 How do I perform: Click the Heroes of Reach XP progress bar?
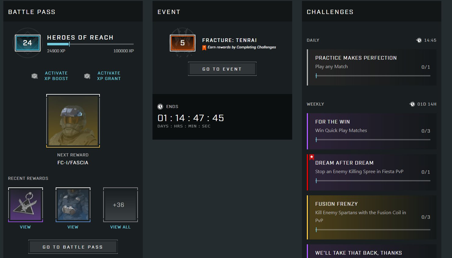point(90,44)
